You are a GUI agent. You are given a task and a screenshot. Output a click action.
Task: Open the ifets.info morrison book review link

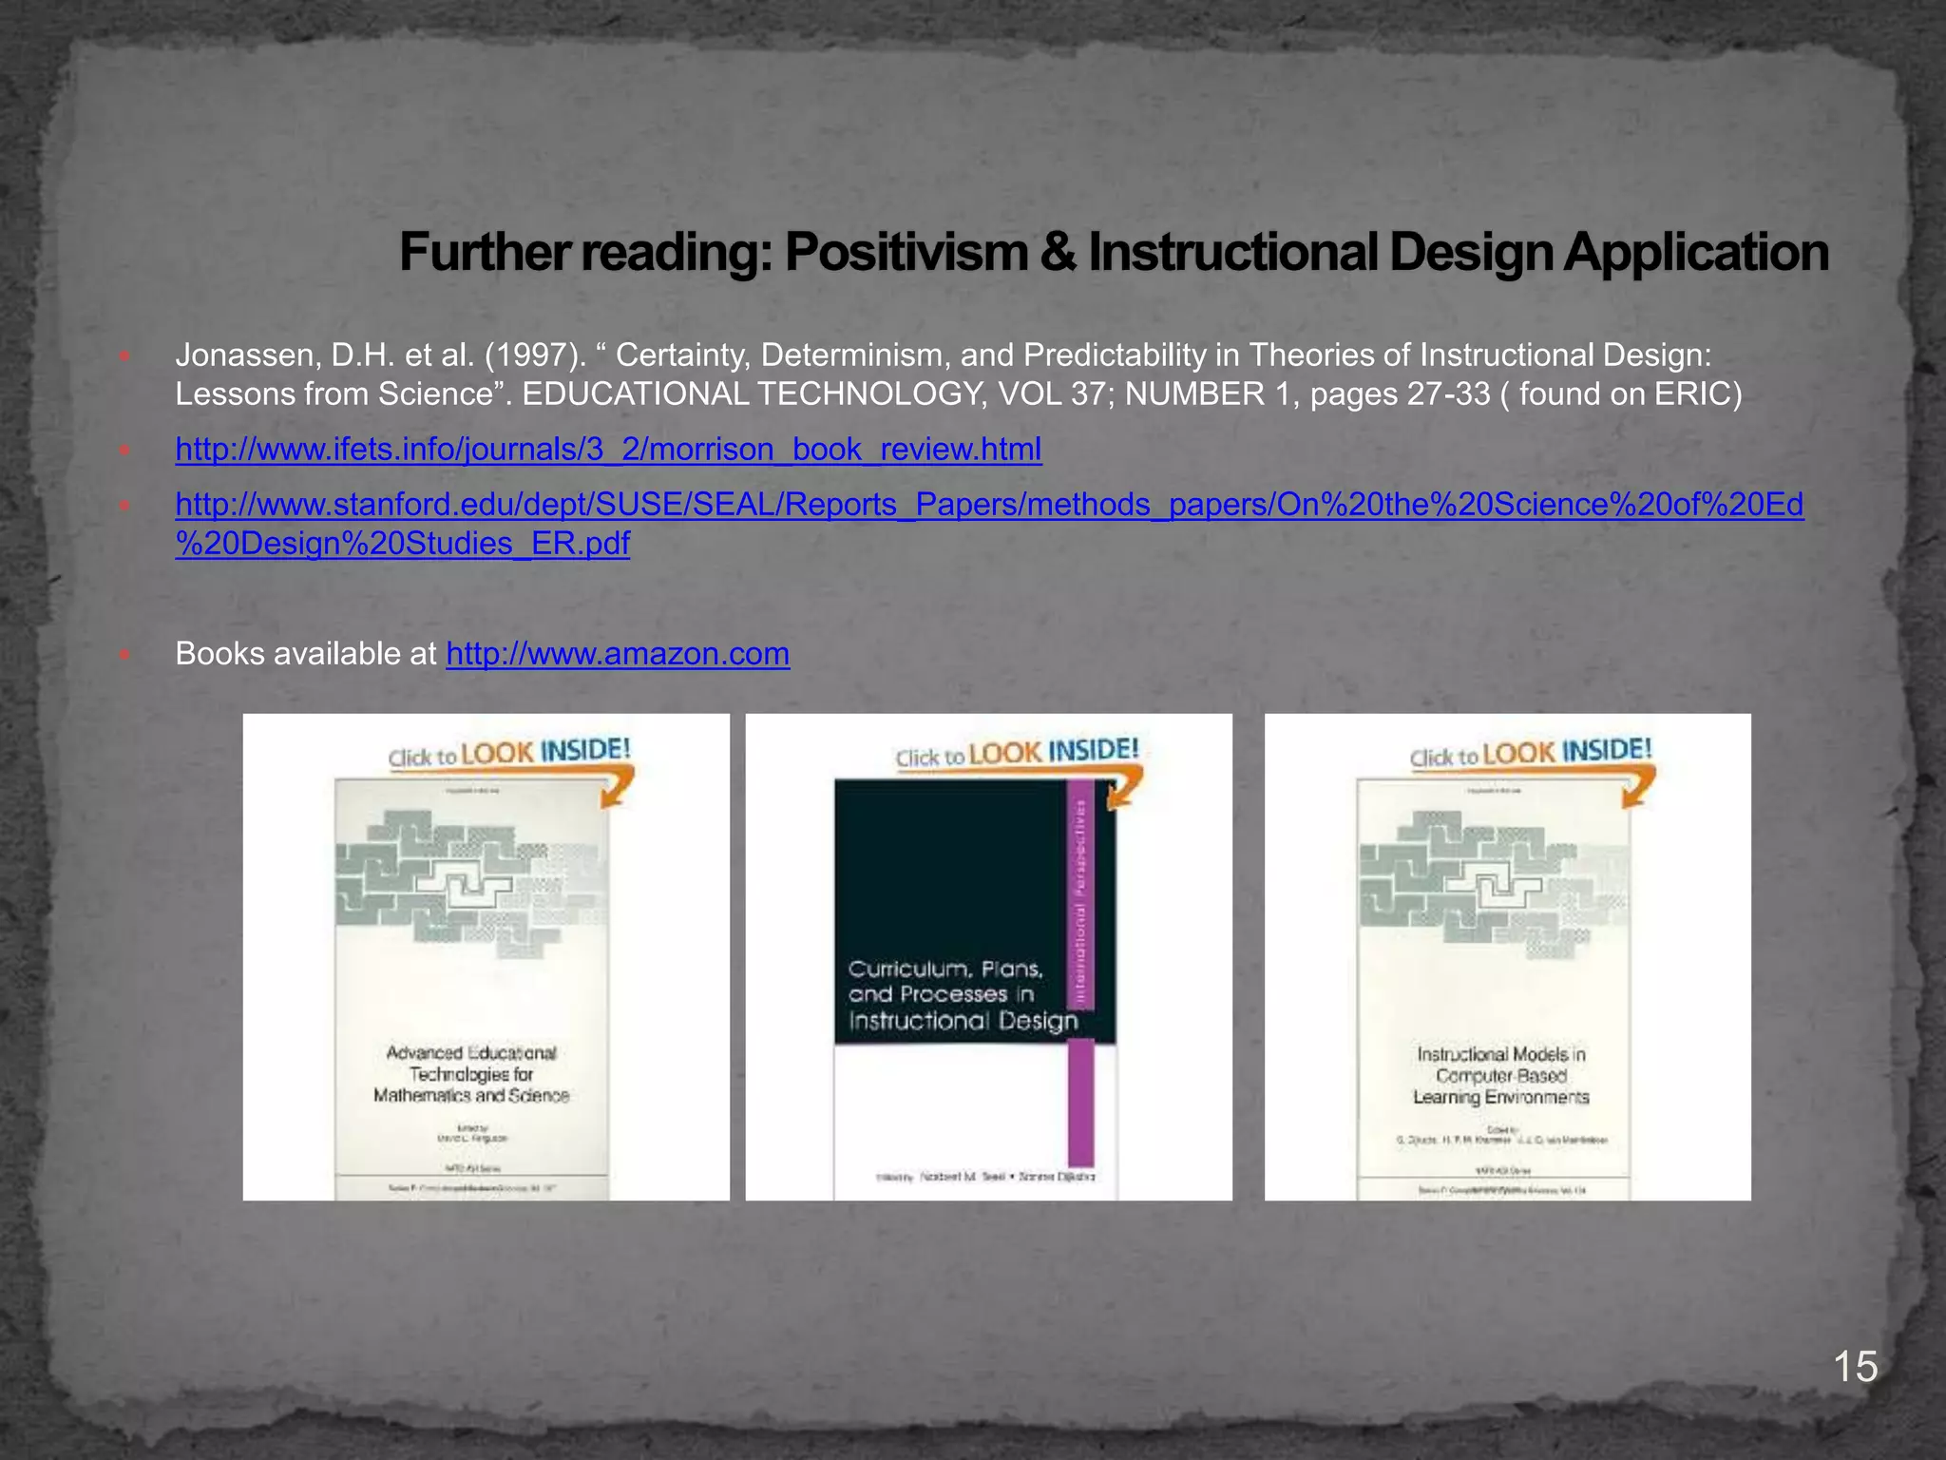point(608,449)
